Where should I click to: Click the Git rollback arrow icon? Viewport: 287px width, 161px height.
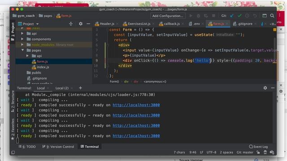click(x=255, y=16)
